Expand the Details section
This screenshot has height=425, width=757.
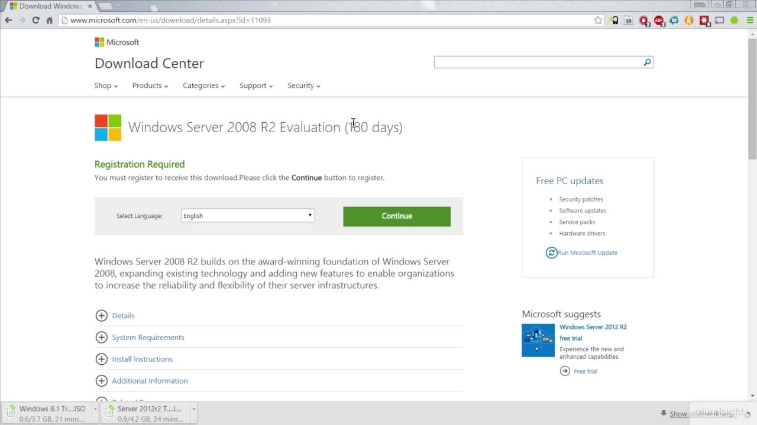(115, 315)
